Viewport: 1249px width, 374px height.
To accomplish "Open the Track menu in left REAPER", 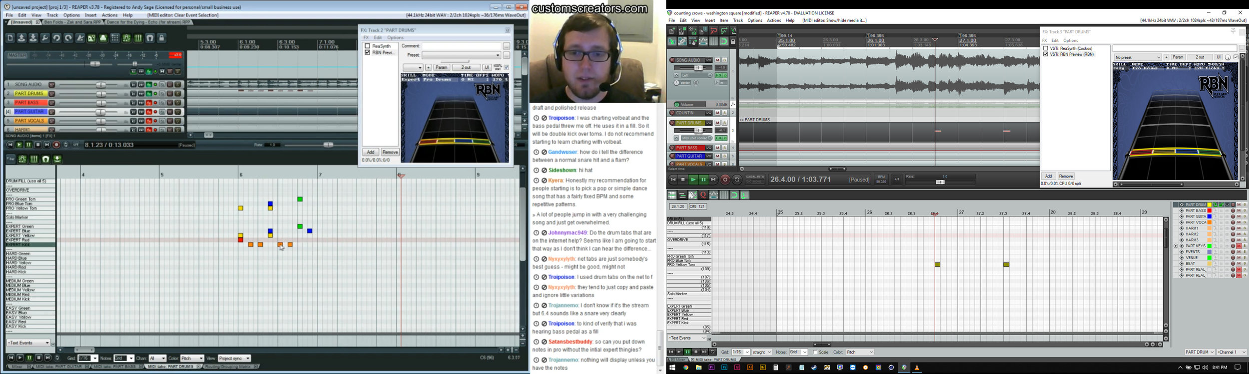I will (x=52, y=15).
